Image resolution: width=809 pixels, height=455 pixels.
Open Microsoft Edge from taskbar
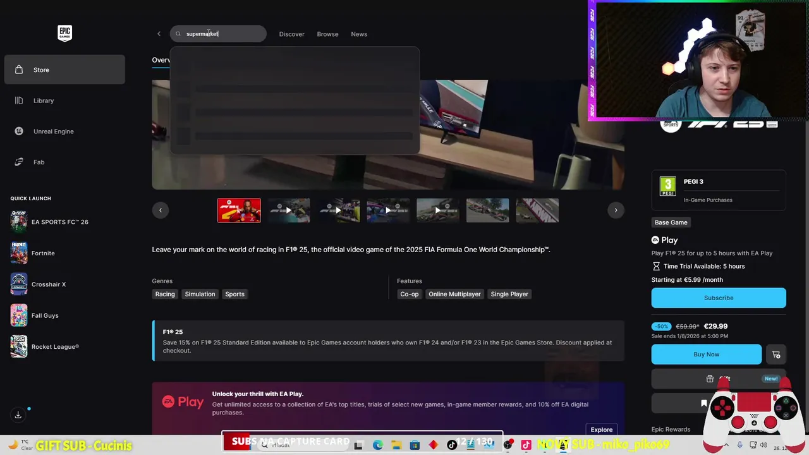(378, 445)
